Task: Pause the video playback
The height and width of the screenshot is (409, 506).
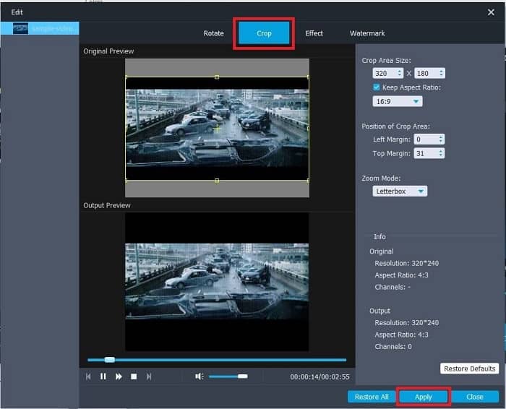Action: point(103,376)
